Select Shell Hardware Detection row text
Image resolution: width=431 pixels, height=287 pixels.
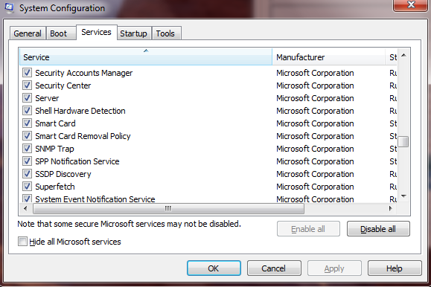[x=80, y=111]
